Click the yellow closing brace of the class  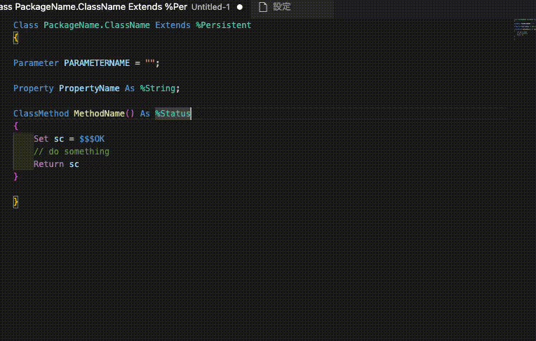point(15,202)
